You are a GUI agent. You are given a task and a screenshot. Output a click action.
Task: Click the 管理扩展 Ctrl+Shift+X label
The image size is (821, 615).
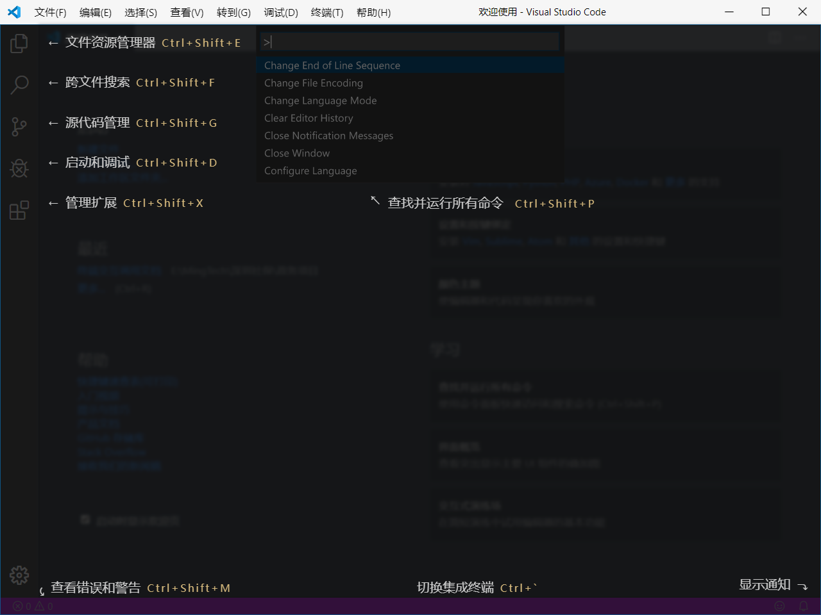pos(134,203)
